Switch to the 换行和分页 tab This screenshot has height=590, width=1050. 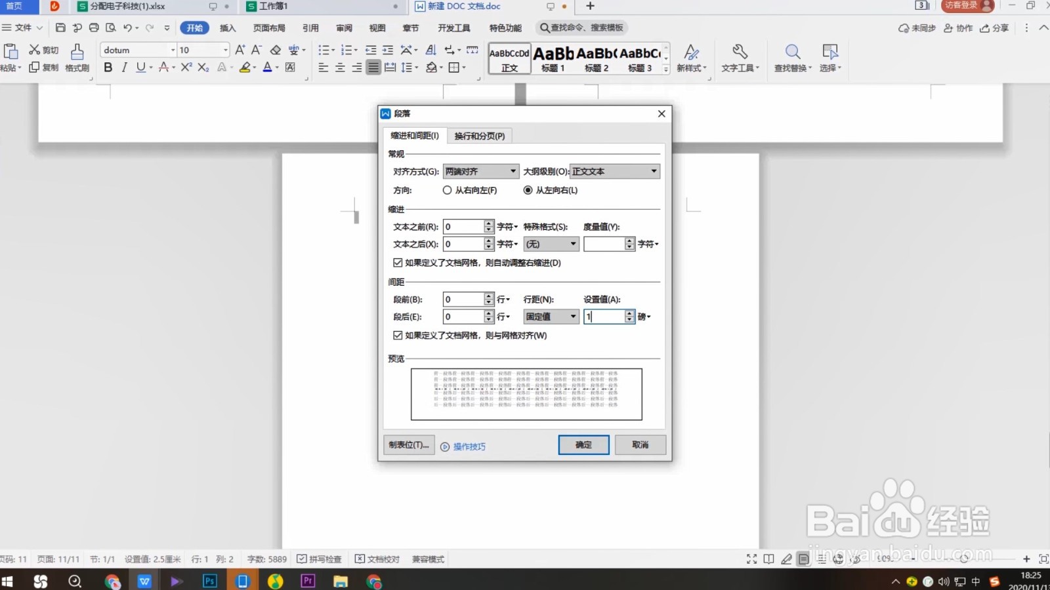480,136
